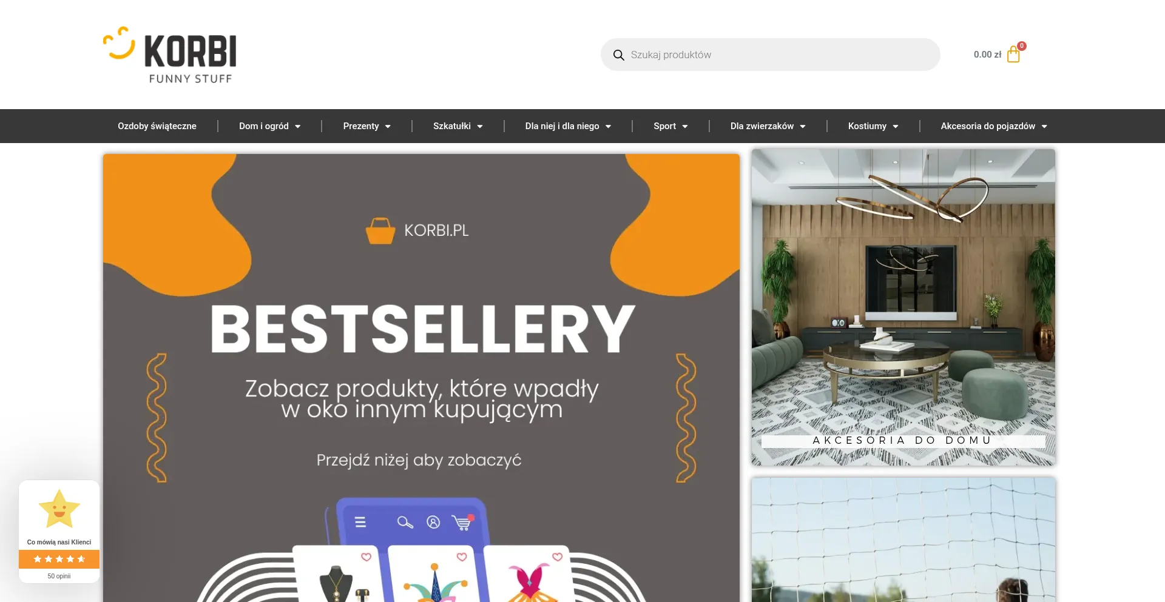This screenshot has height=602, width=1165.
Task: Expand the Dom i ogród dropdown arrow
Action: pyautogui.click(x=298, y=127)
